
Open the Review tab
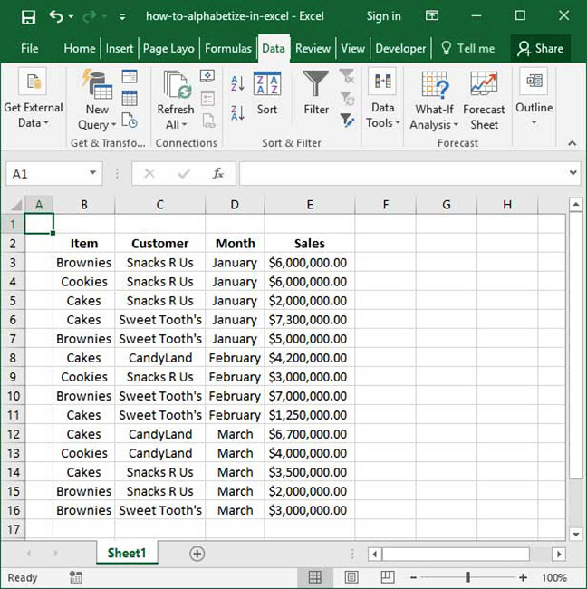pyautogui.click(x=313, y=48)
